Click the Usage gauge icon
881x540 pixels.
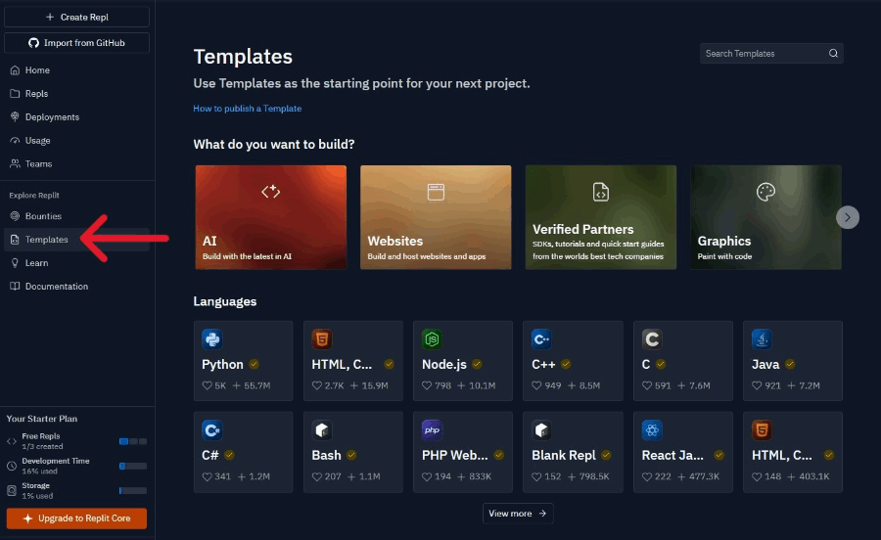coord(15,140)
